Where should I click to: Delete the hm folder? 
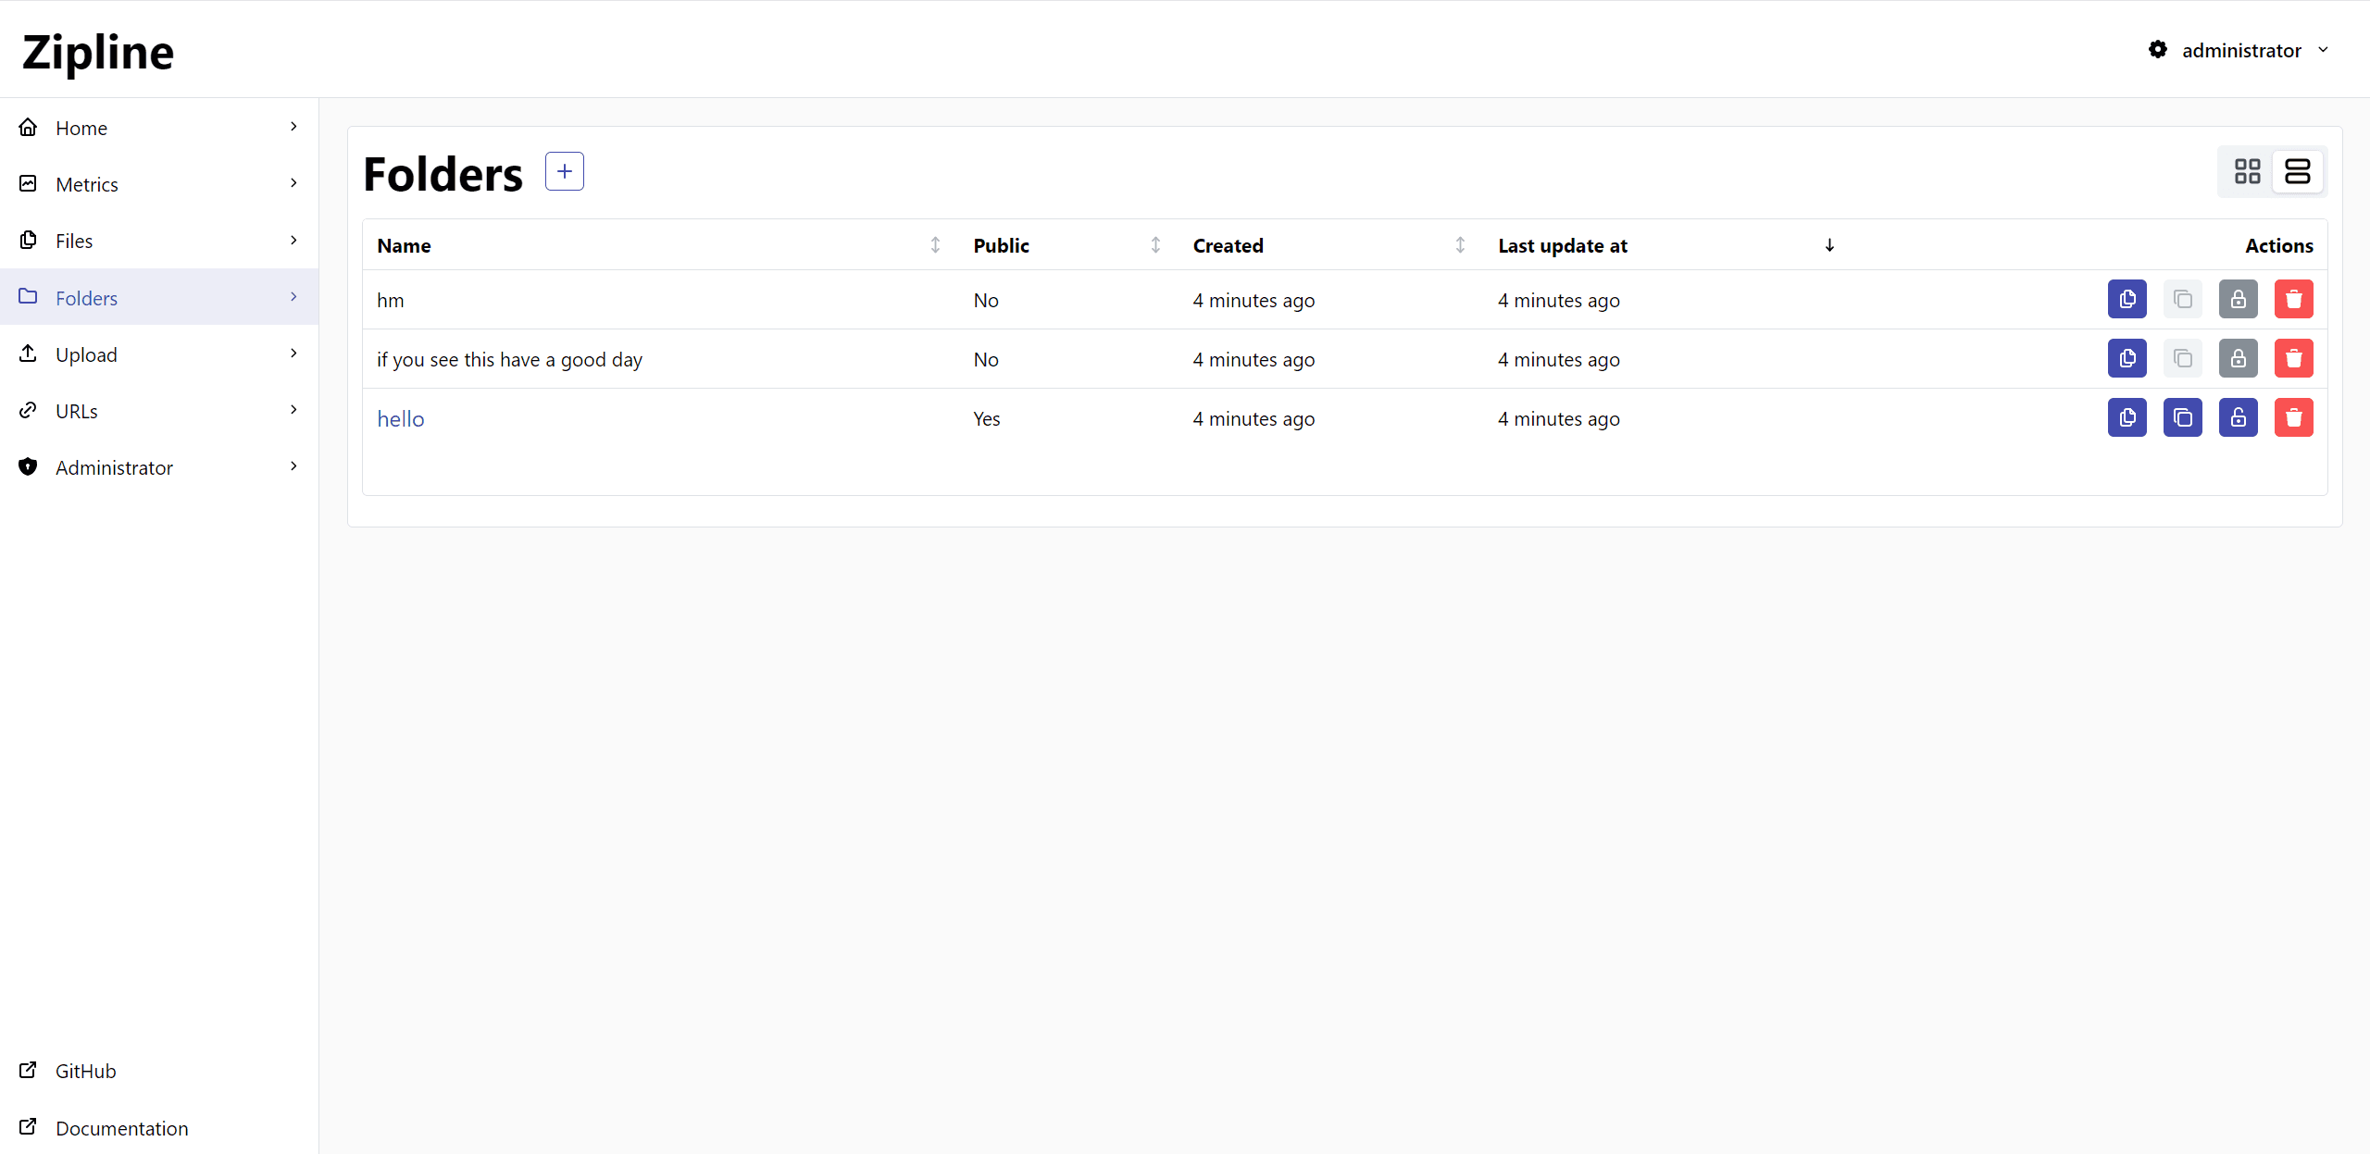coord(2294,299)
